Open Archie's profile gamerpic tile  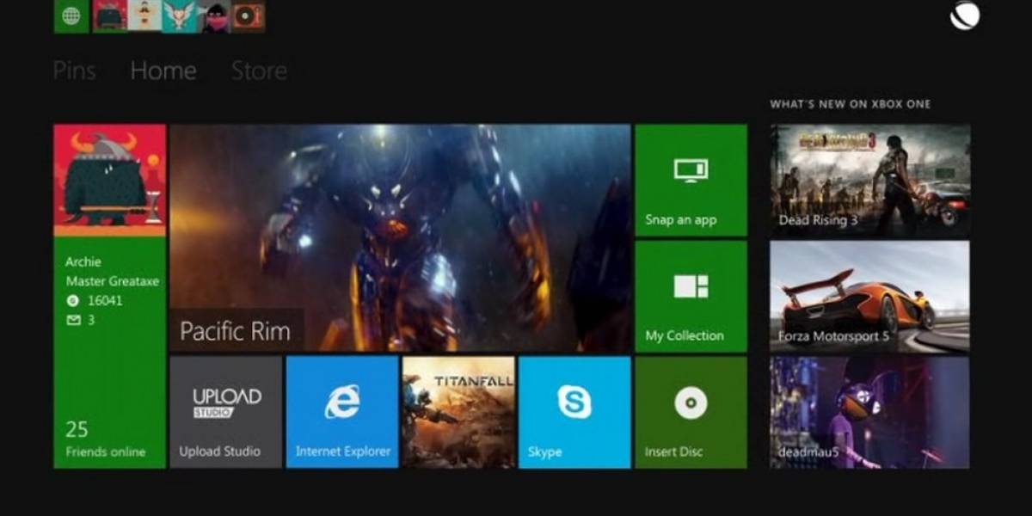pos(110,180)
